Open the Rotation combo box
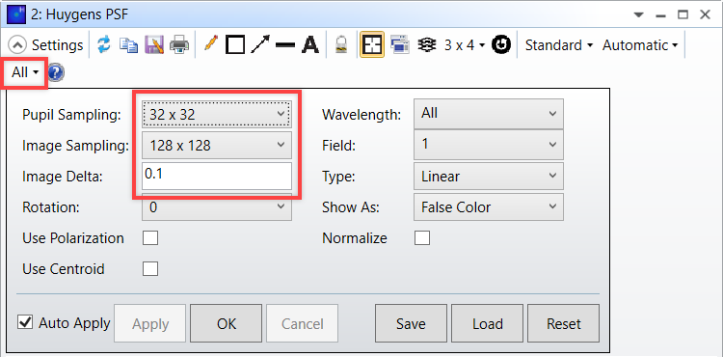The width and height of the screenshot is (723, 357). tap(216, 207)
